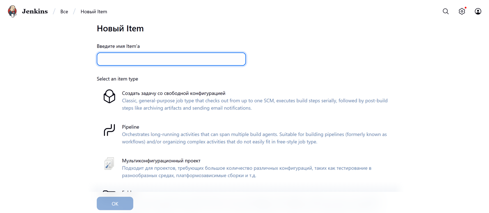Choose "Создать задачу со свободной конфигурацией" item type

coord(173,93)
